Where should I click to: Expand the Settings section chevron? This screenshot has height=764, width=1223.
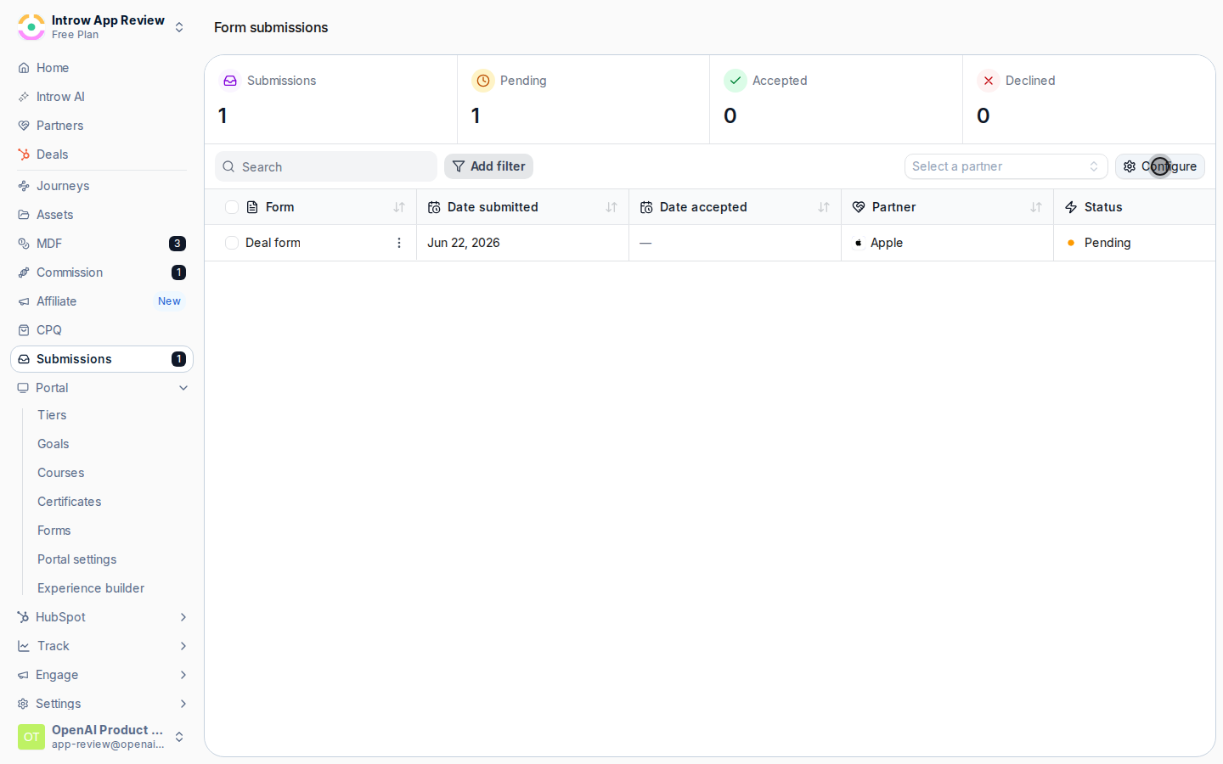(x=183, y=704)
